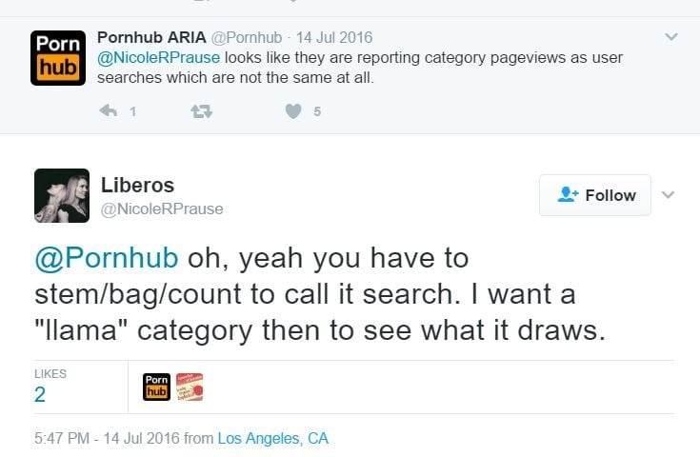Open the Los Angeles, CA location link
Image resolution: width=700 pixels, height=457 pixels.
pos(272,439)
